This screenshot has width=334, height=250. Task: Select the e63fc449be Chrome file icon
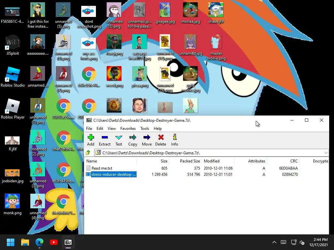tap(63, 173)
